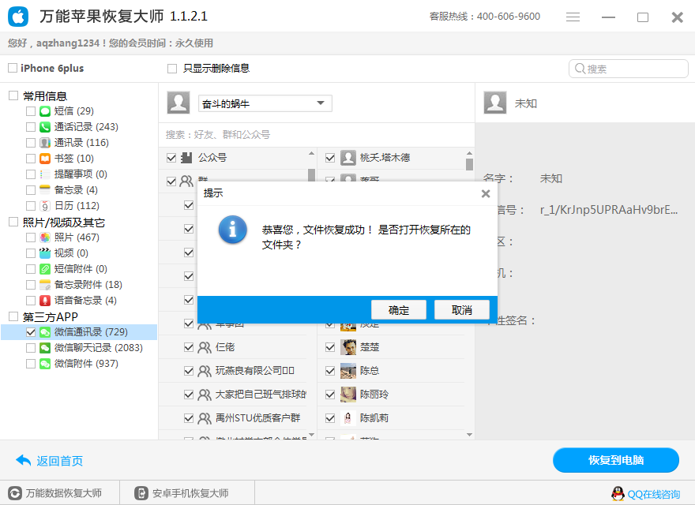695x505 pixels.
Task: Uncheck the 陈丽玲 contact checkbox
Action: pos(330,395)
